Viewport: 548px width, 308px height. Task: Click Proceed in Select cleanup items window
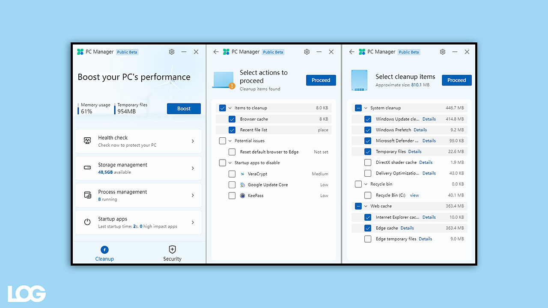pos(457,80)
